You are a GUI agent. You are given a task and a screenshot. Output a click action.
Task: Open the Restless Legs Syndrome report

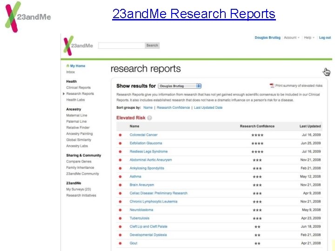148,152
